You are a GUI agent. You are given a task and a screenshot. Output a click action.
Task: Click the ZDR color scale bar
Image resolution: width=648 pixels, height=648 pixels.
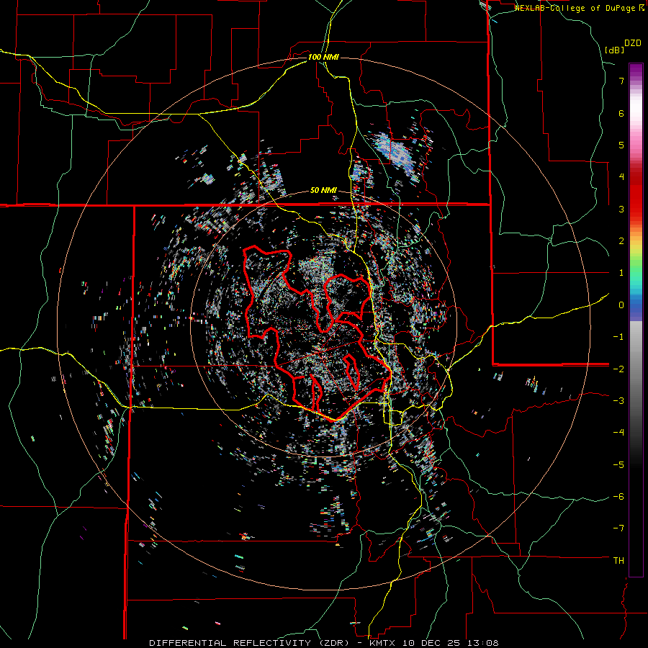[x=636, y=320]
